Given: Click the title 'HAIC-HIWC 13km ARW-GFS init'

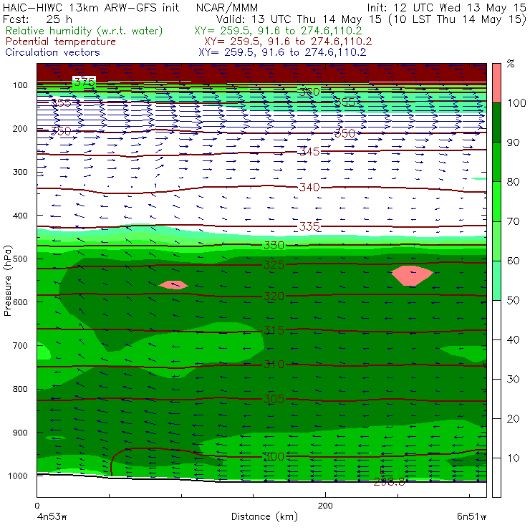Looking at the screenshot, I should pos(91,8).
